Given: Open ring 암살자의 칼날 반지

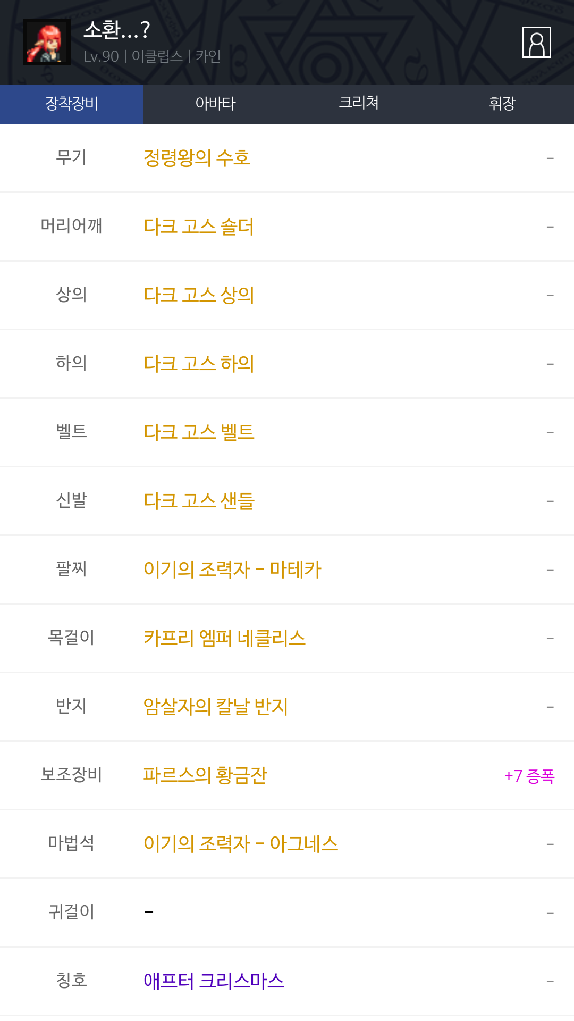Looking at the screenshot, I should pyautogui.click(x=215, y=707).
